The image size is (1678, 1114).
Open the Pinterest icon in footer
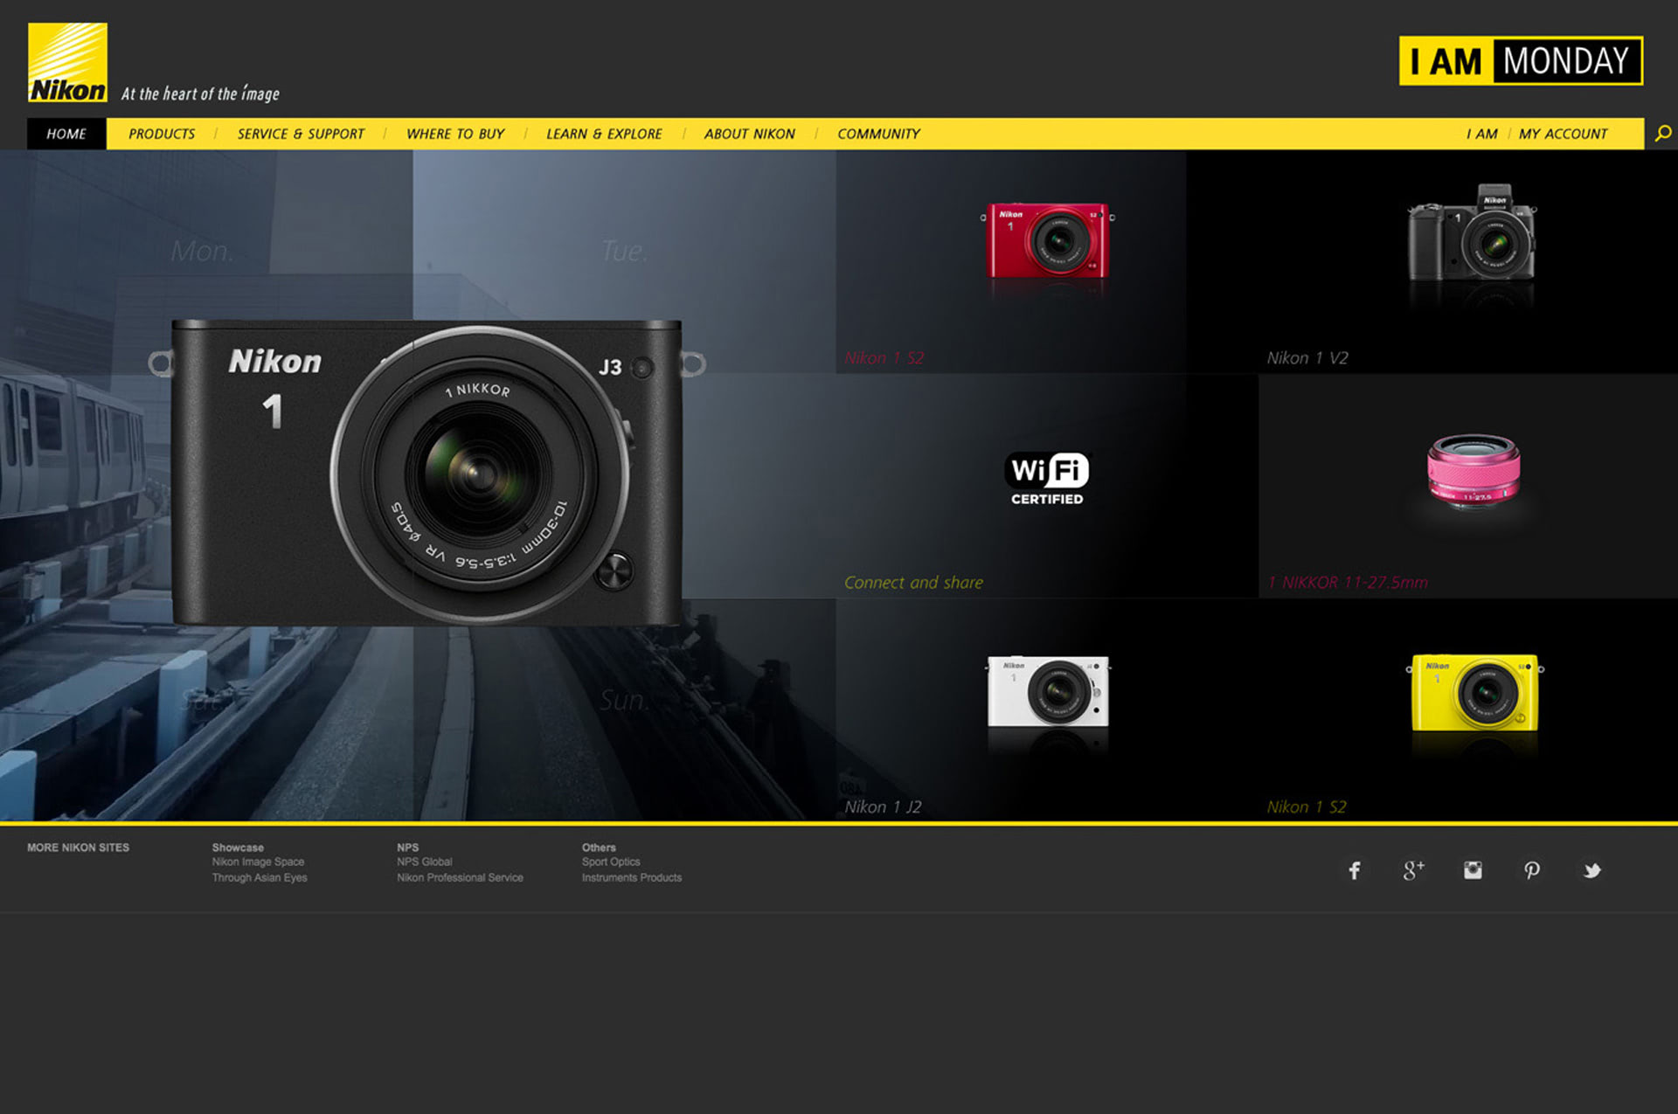point(1532,870)
